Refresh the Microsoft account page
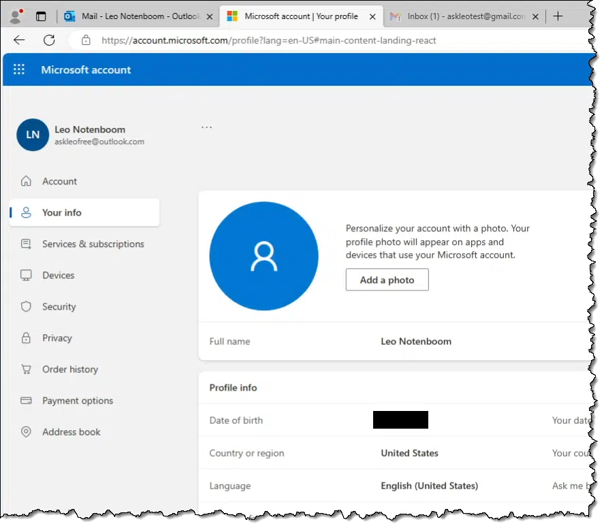606x528 pixels. coord(49,40)
